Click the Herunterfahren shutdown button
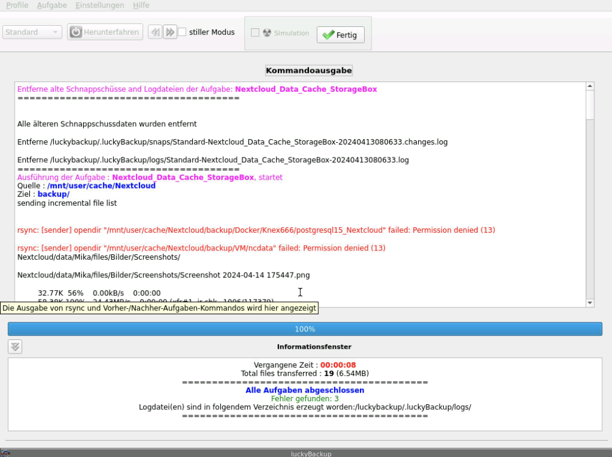This screenshot has height=457, width=612. 105,32
